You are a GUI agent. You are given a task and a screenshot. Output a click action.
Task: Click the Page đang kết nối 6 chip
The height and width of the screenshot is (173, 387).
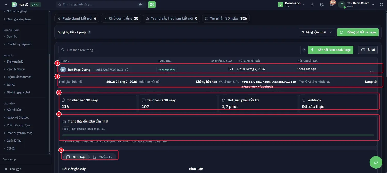coord(77,18)
